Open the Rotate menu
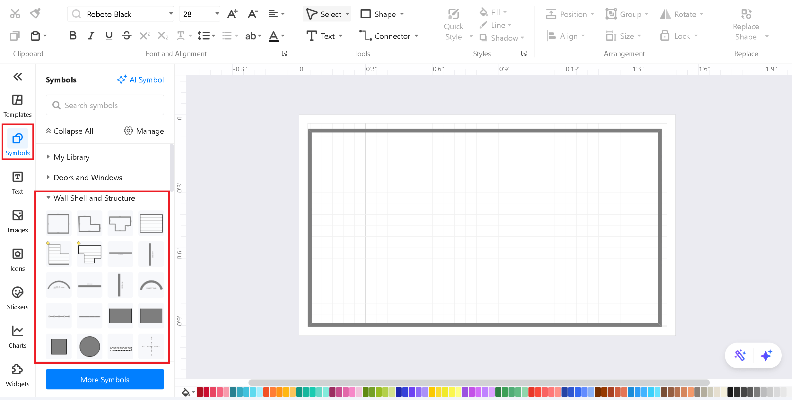Viewport: 792px width, 400px height. click(682, 14)
